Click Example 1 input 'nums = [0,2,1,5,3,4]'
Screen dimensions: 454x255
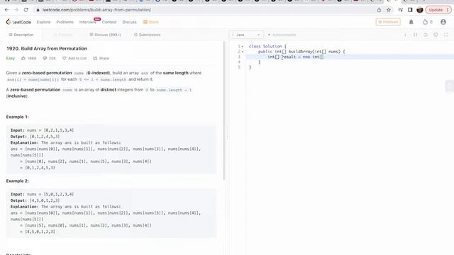coord(50,130)
